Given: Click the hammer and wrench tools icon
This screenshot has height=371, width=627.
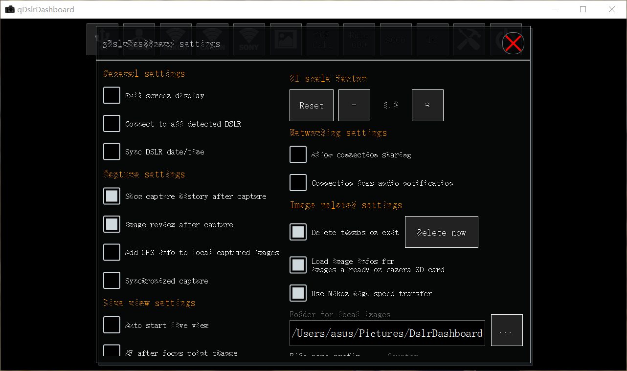Looking at the screenshot, I should pyautogui.click(x=469, y=39).
